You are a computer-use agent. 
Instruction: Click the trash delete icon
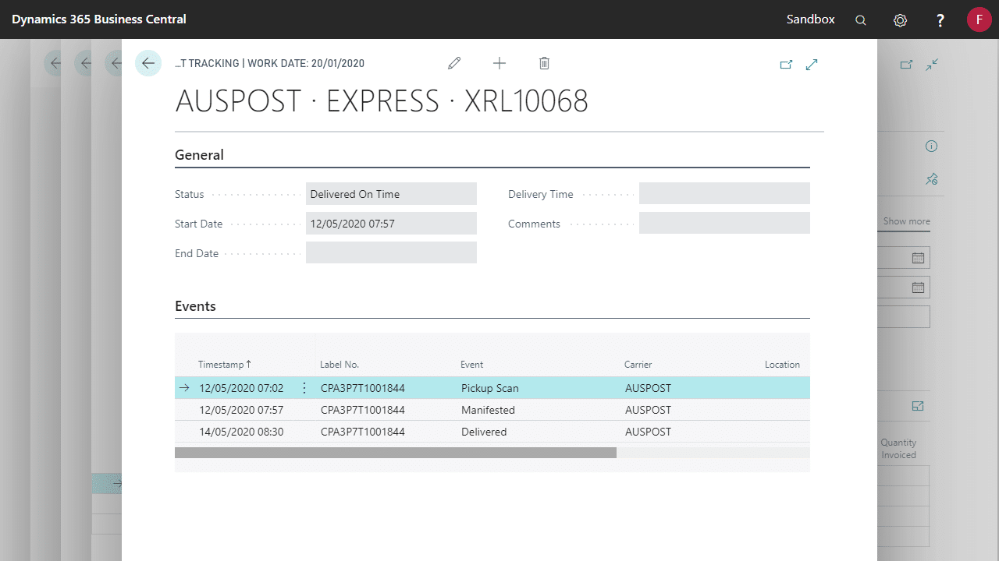(544, 63)
